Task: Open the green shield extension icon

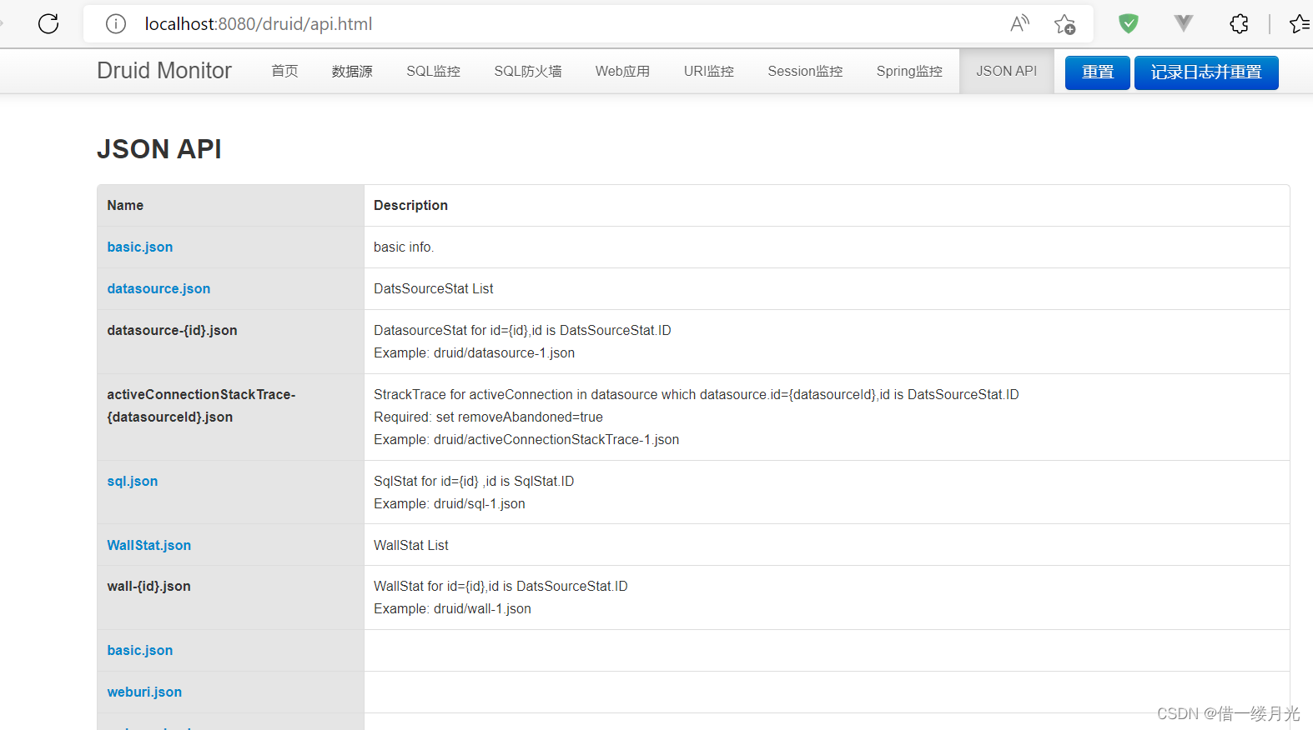Action: (x=1129, y=23)
